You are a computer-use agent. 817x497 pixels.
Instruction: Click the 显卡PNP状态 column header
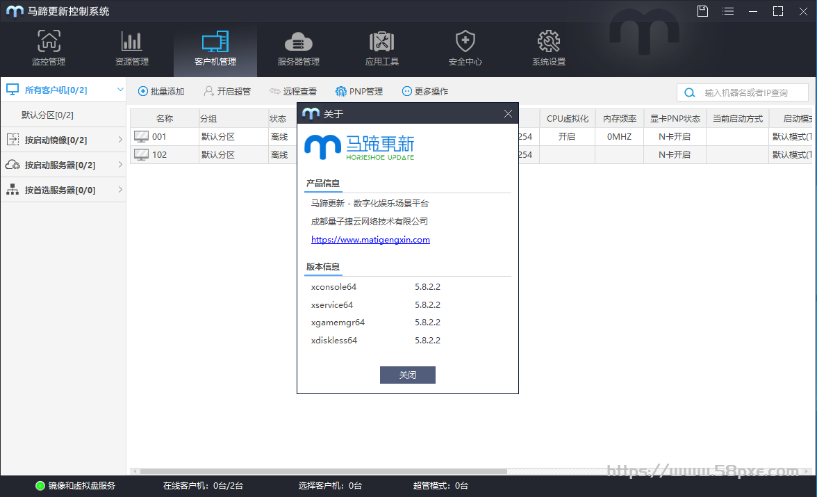675,118
